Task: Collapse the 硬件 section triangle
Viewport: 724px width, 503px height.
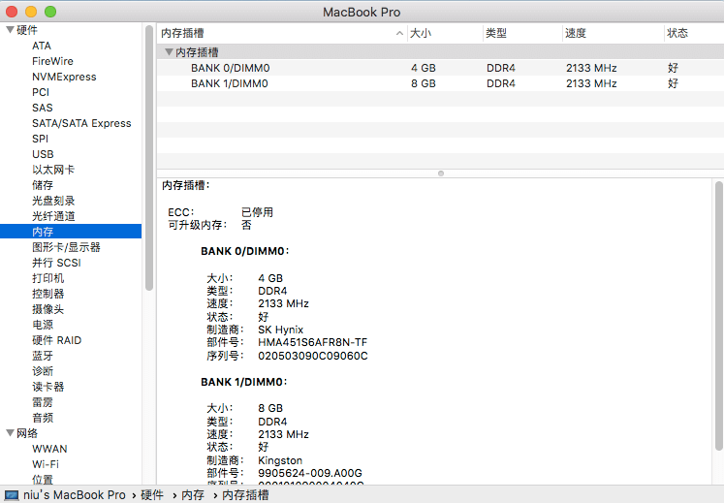Action: pyautogui.click(x=10, y=30)
